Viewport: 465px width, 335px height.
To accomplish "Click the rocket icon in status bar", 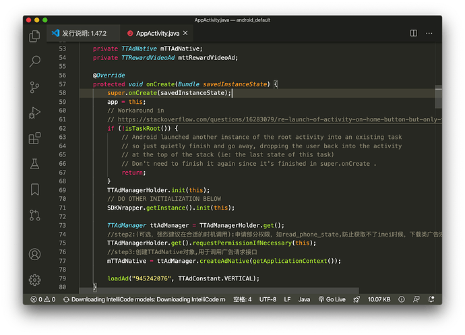I will [356, 299].
